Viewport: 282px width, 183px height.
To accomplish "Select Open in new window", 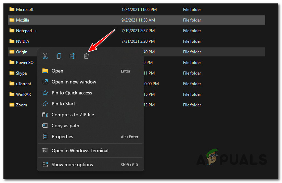I will point(90,82).
